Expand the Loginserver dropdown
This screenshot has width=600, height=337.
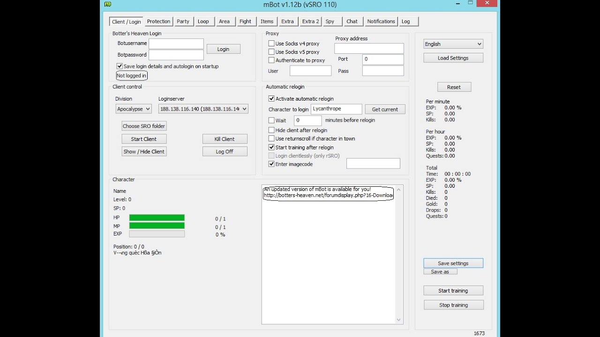point(203,109)
